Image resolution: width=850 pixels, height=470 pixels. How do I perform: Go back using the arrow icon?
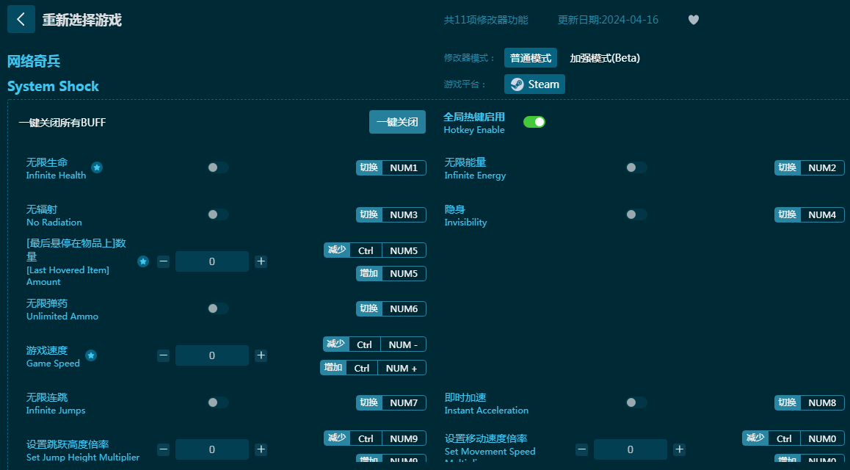coord(21,20)
